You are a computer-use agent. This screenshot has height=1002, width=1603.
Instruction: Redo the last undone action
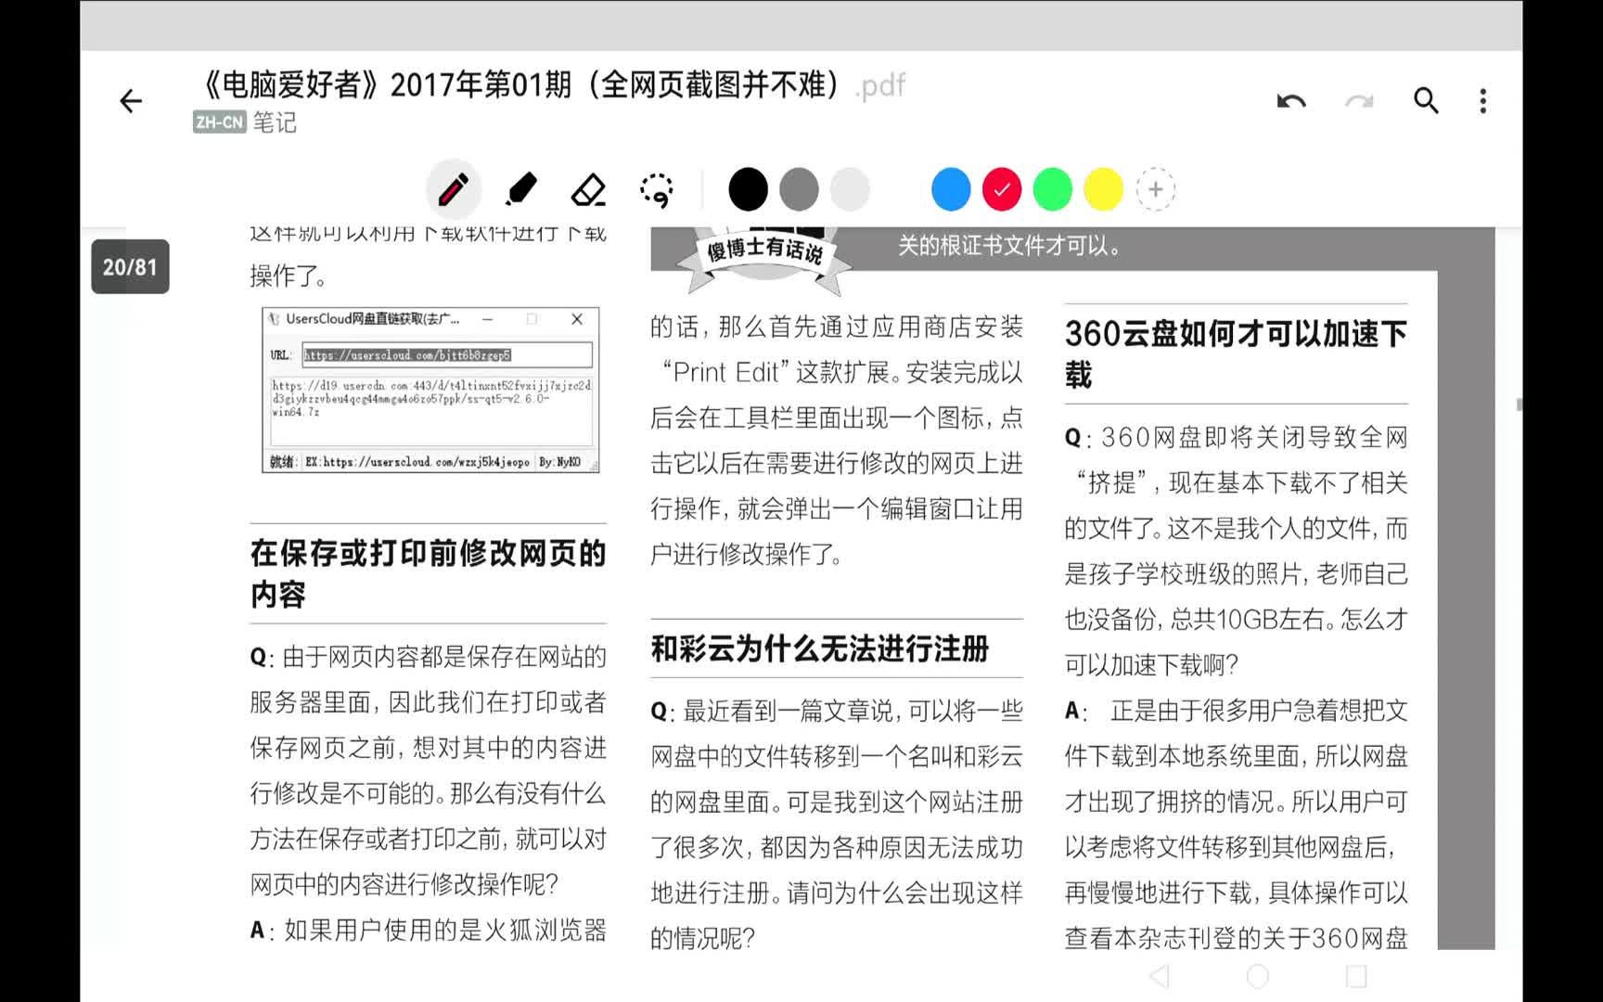click(1358, 101)
